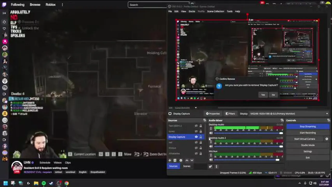Open Desktop Audio 2 options three-dot menu
The image size is (332, 187).
(x=211, y=142)
